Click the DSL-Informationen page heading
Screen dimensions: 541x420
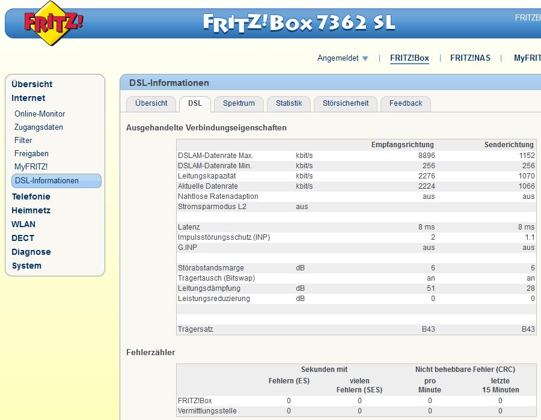[169, 83]
